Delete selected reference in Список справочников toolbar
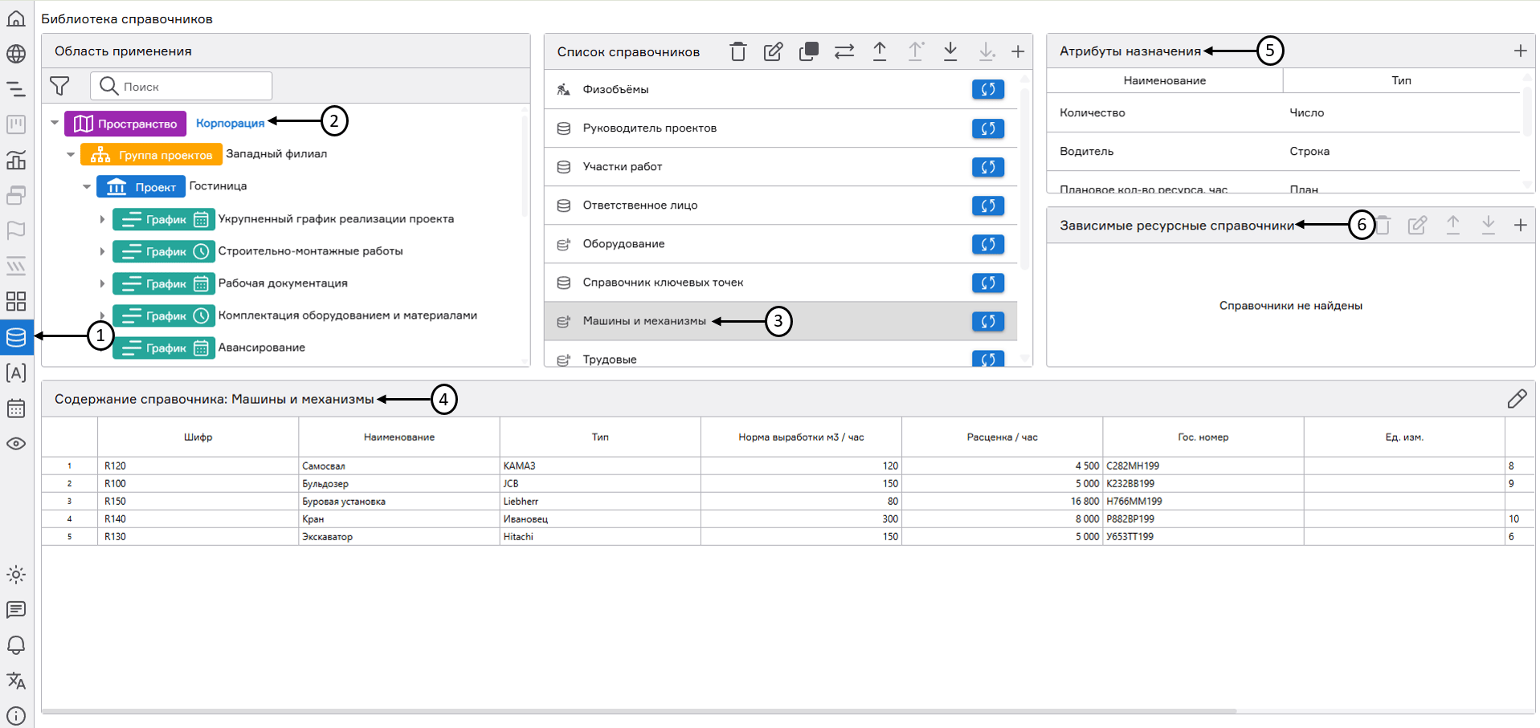This screenshot has width=1540, height=728. click(x=737, y=51)
